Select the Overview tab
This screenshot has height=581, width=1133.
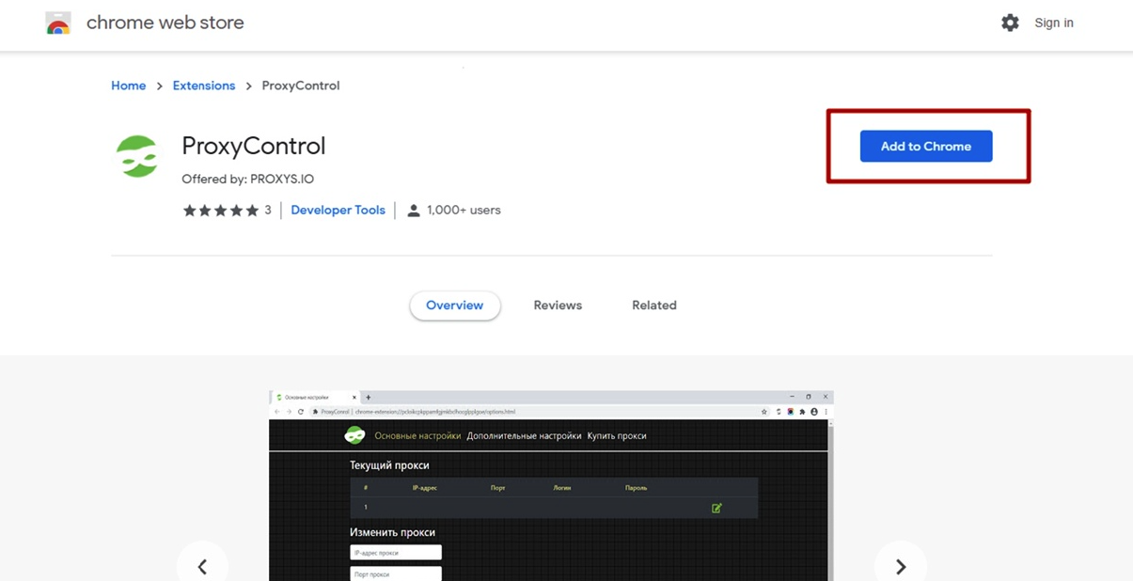point(455,305)
